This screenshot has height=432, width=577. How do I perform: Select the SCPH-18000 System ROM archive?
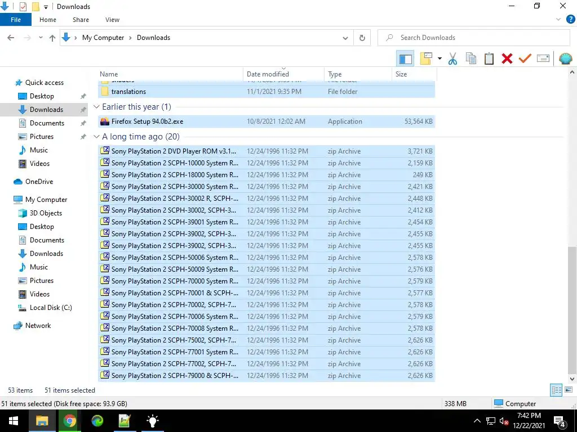click(x=267, y=174)
